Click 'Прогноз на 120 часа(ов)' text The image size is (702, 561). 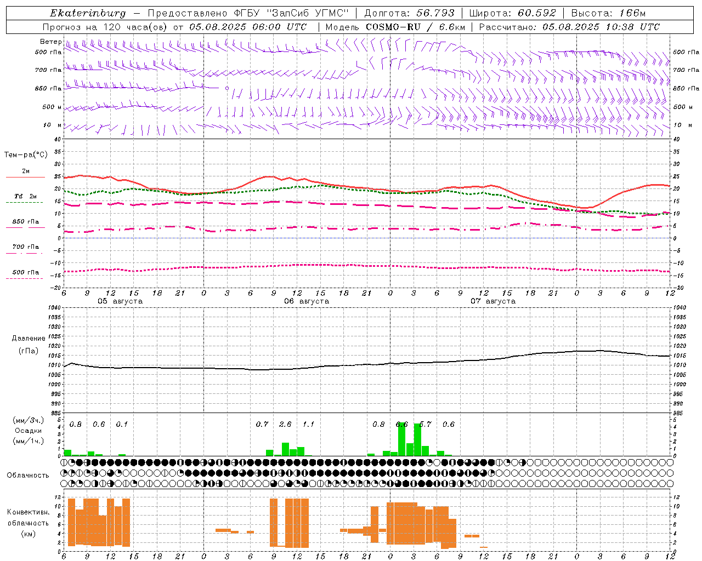105,27
